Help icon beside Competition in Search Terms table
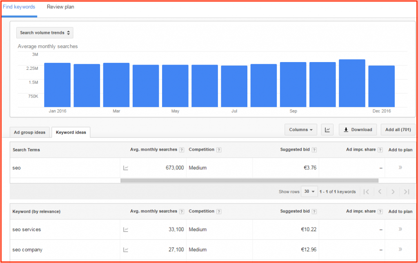Image resolution: width=418 pixels, height=263 pixels. 219,150
